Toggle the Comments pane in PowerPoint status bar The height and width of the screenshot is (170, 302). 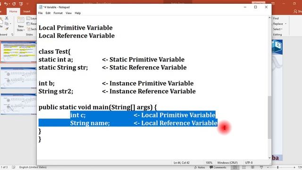pos(218,167)
